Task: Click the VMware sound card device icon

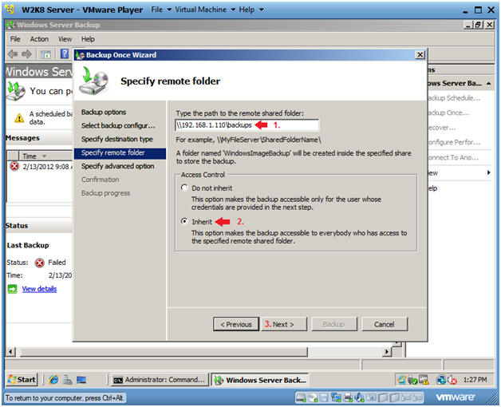Action: click(359, 397)
